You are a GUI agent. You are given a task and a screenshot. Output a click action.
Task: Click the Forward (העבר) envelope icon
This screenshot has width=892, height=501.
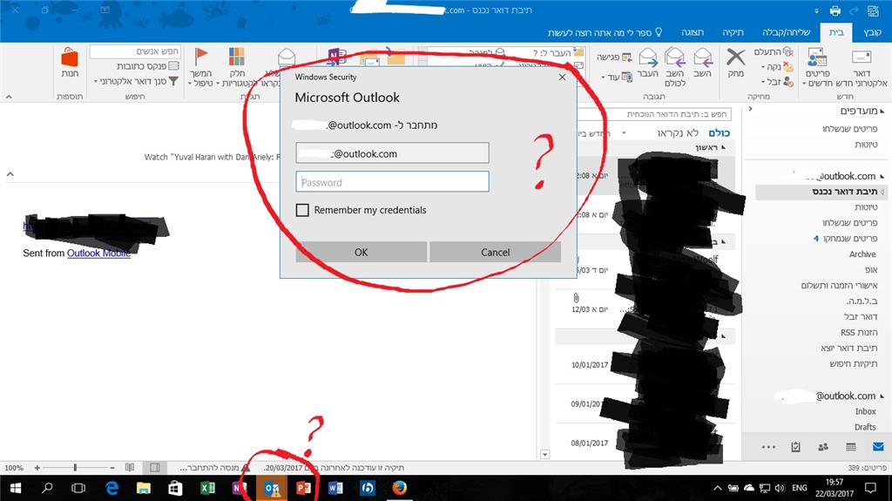coord(648,58)
